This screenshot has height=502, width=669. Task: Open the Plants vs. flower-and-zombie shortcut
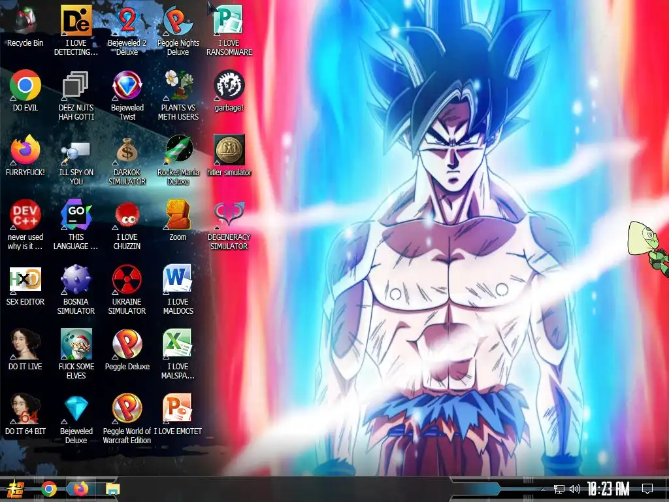178,95
